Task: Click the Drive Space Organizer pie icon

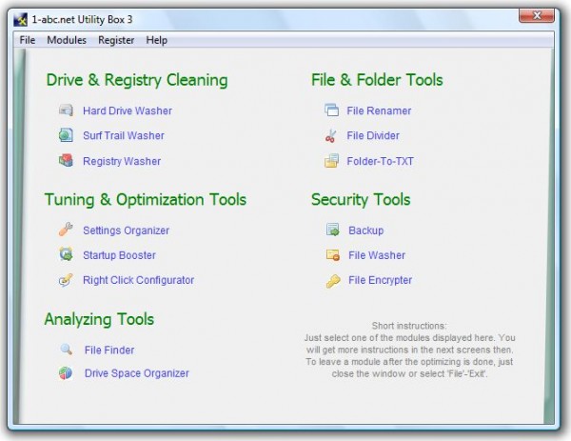Action: point(66,372)
